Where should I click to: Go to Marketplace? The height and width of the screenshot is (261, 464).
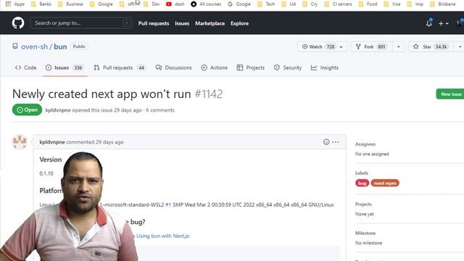click(x=210, y=23)
